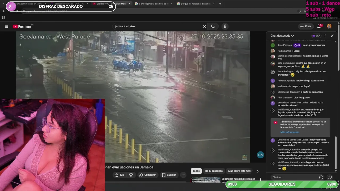Open the chat three-dot options menu
The image size is (340, 191).
tap(325, 36)
